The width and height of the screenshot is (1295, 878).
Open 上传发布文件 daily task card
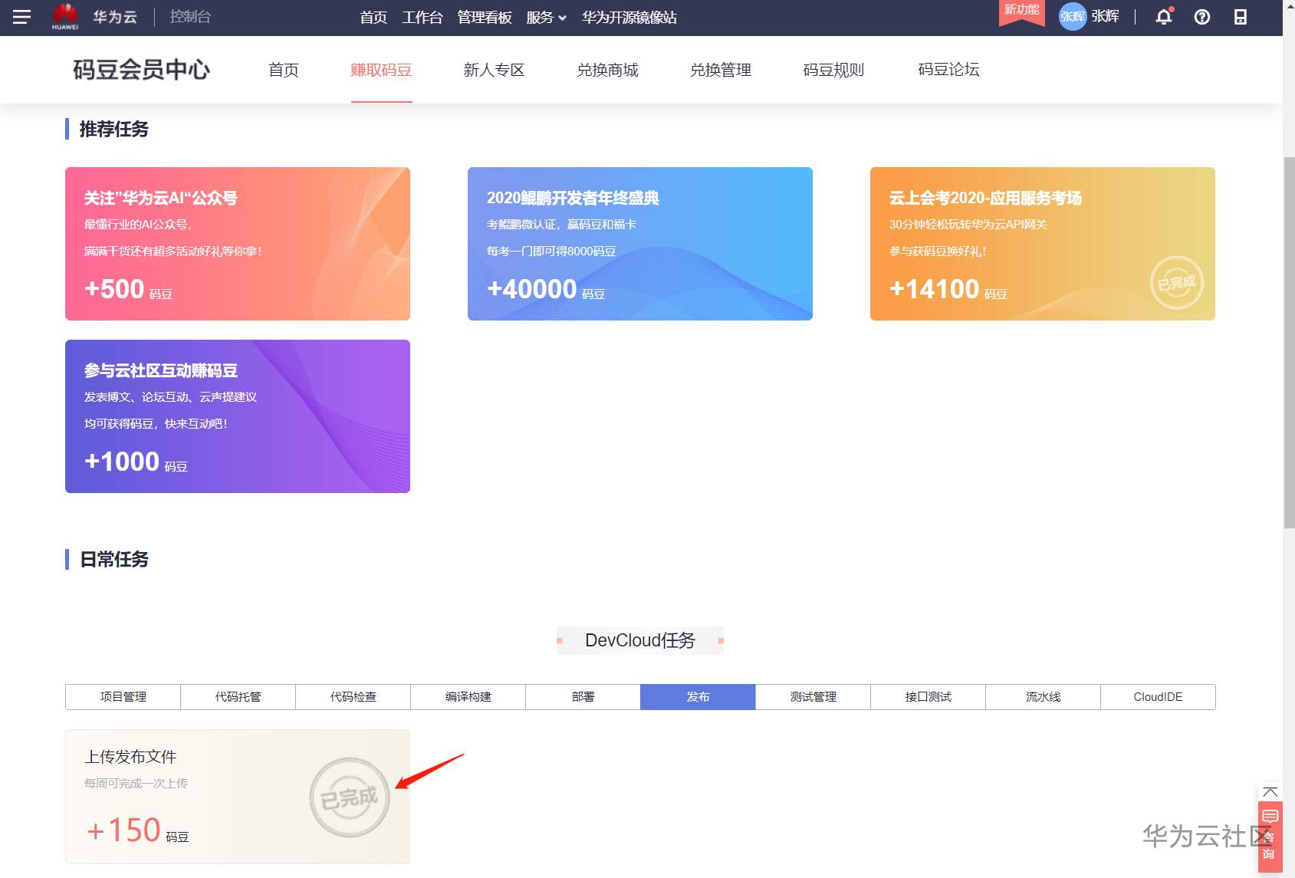point(238,797)
